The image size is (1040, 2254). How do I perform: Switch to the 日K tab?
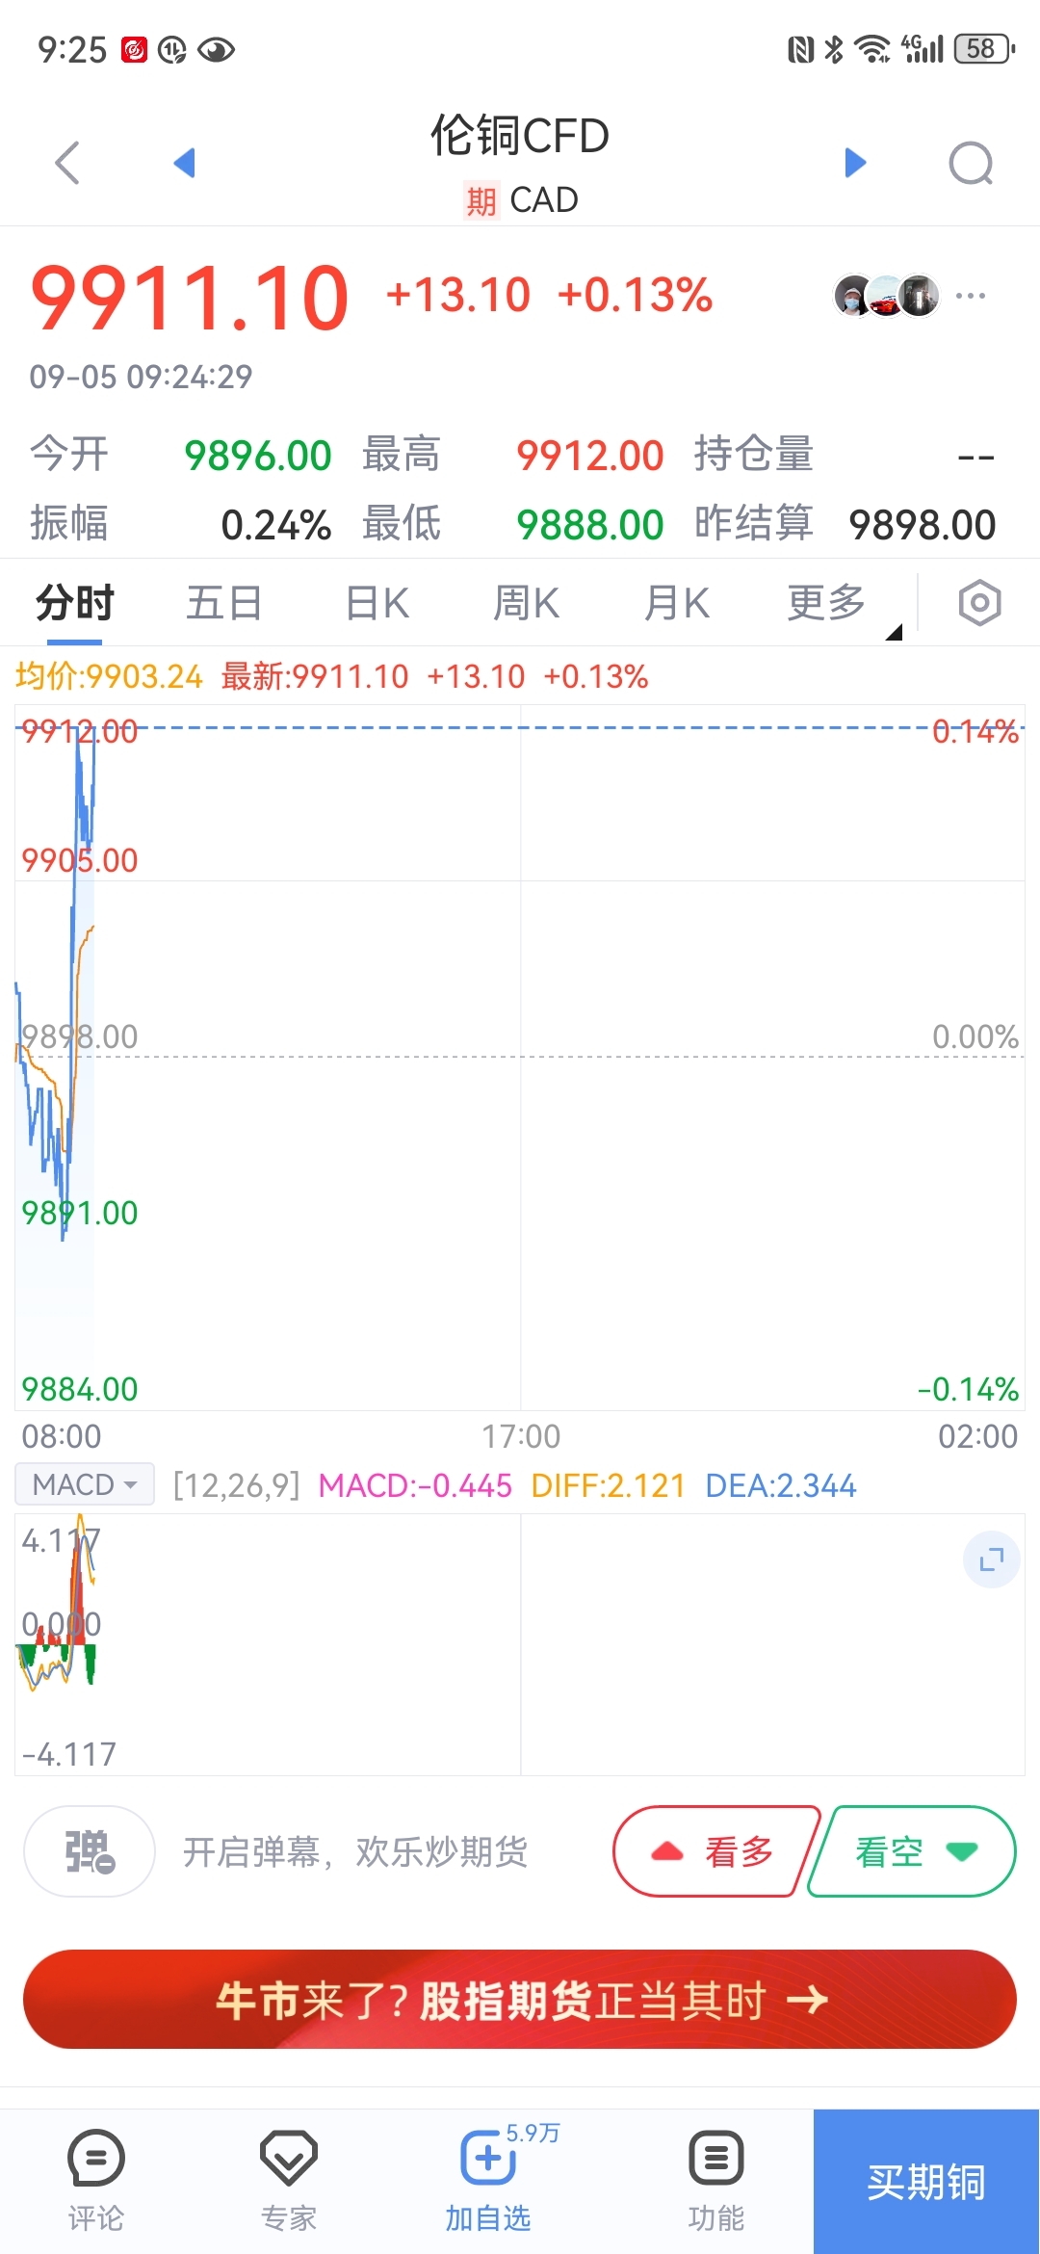point(377,604)
